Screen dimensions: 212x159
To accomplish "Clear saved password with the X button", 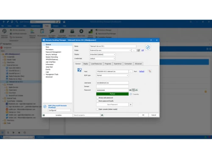I will [x=131, y=105].
